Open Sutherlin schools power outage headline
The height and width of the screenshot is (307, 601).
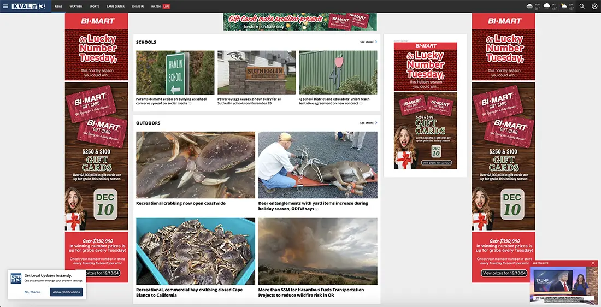(250, 101)
